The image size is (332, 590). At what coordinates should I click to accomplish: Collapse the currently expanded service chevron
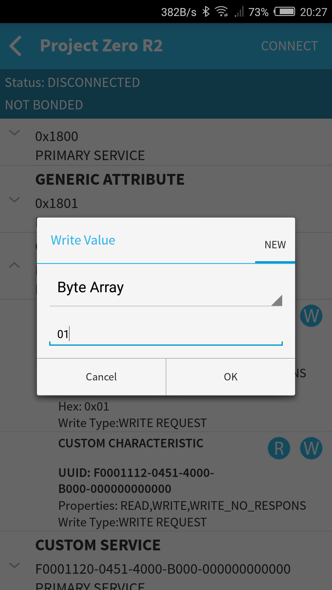click(14, 265)
